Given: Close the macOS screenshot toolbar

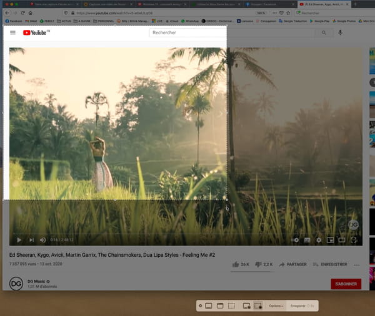Looking at the screenshot, I should [201, 306].
